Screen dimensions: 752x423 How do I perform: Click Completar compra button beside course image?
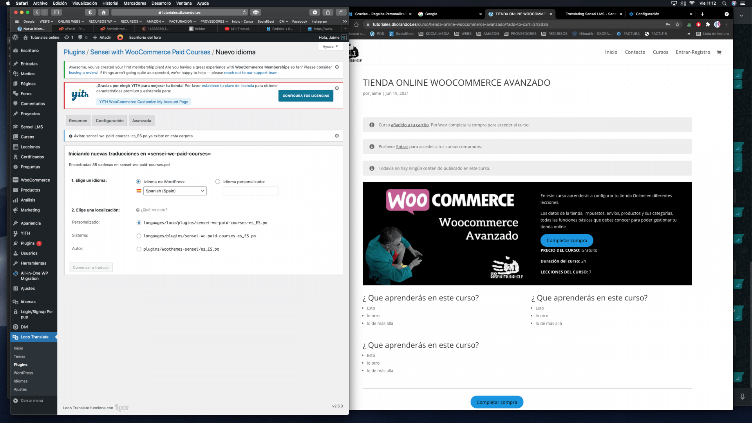point(567,240)
